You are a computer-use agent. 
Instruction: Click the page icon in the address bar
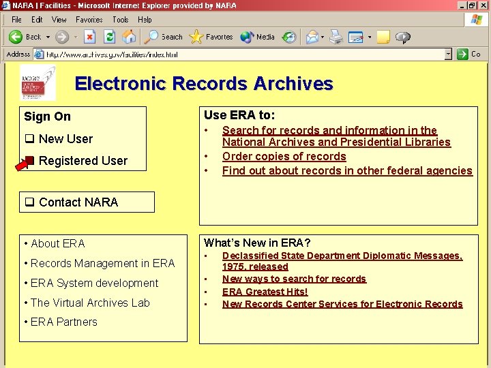point(38,54)
